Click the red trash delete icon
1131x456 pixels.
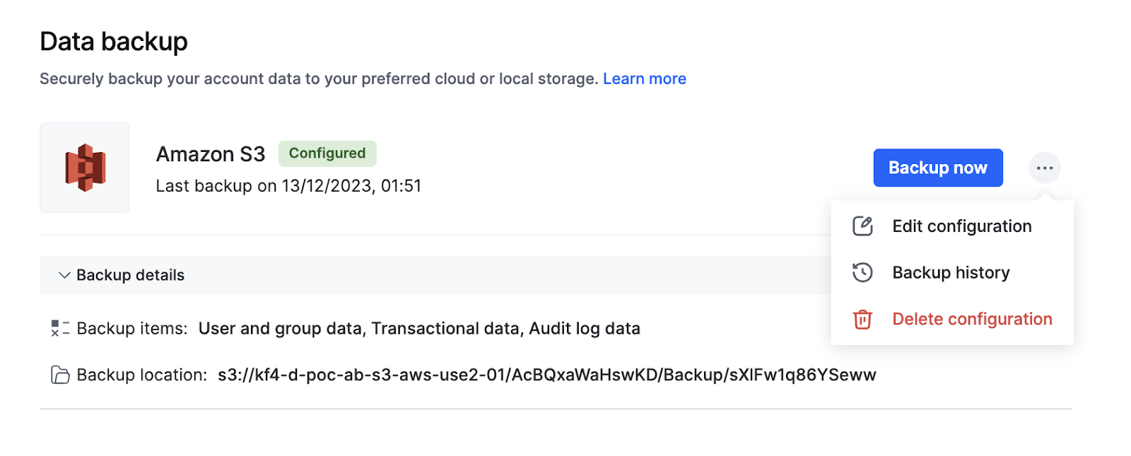(x=862, y=319)
